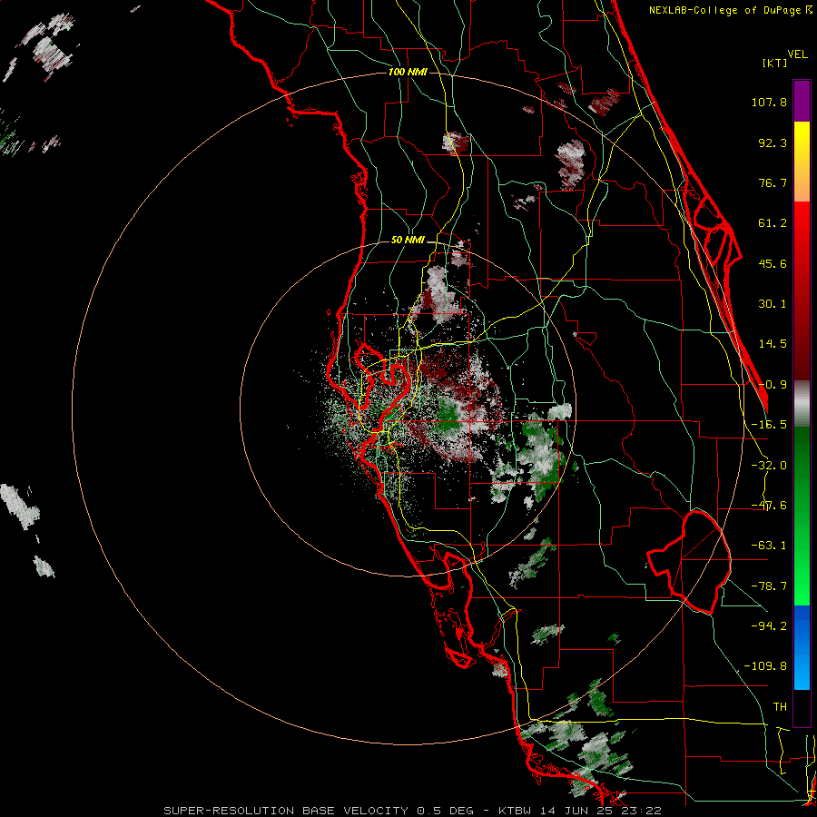Select the 30.1 scale value

tap(773, 304)
